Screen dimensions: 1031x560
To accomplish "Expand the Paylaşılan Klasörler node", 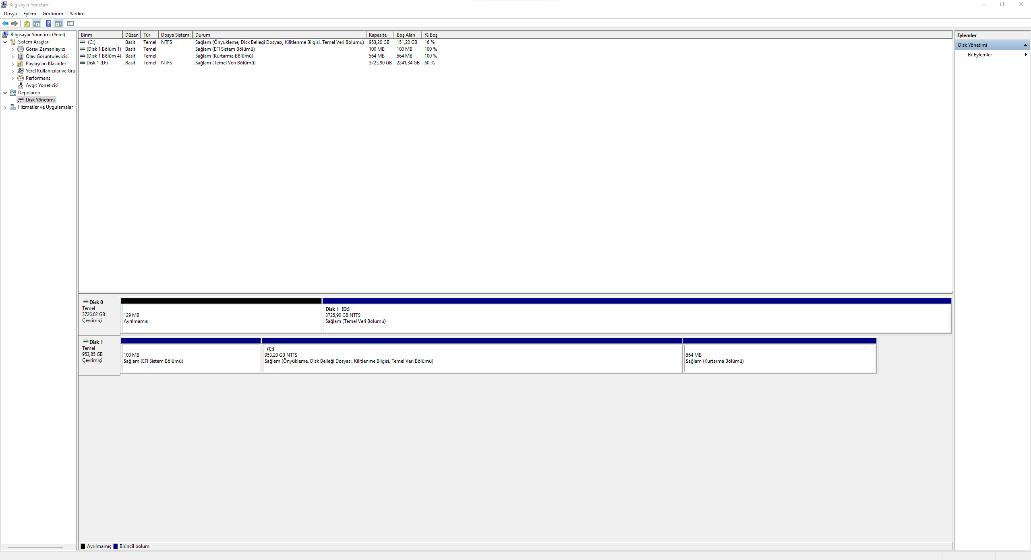I will (x=13, y=64).
